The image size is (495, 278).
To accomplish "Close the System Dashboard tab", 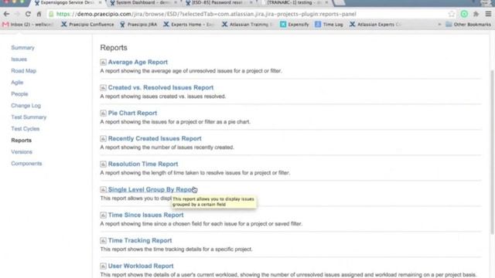I will 176,2.
